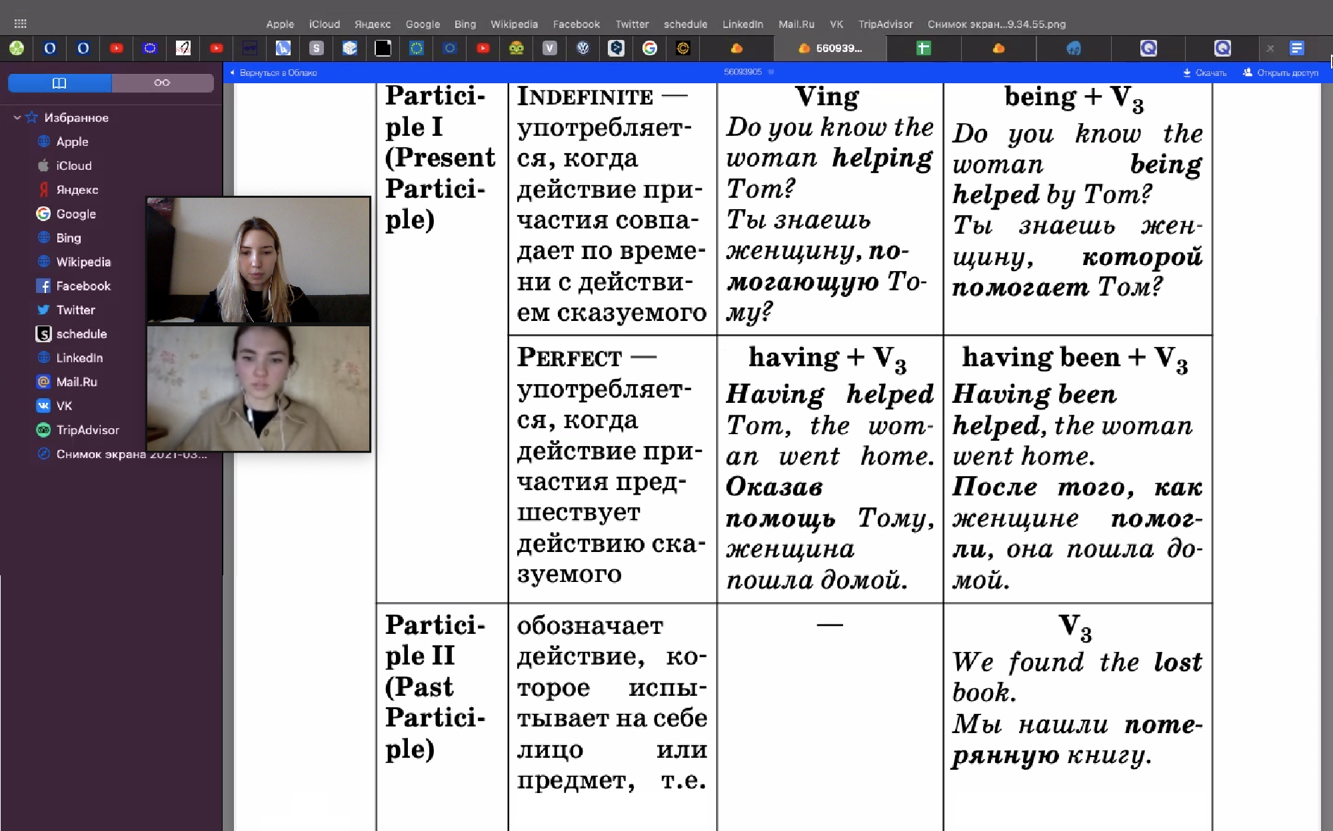Click the Wikipedia bookmark in sidebar
1333x831 pixels.
coord(83,262)
